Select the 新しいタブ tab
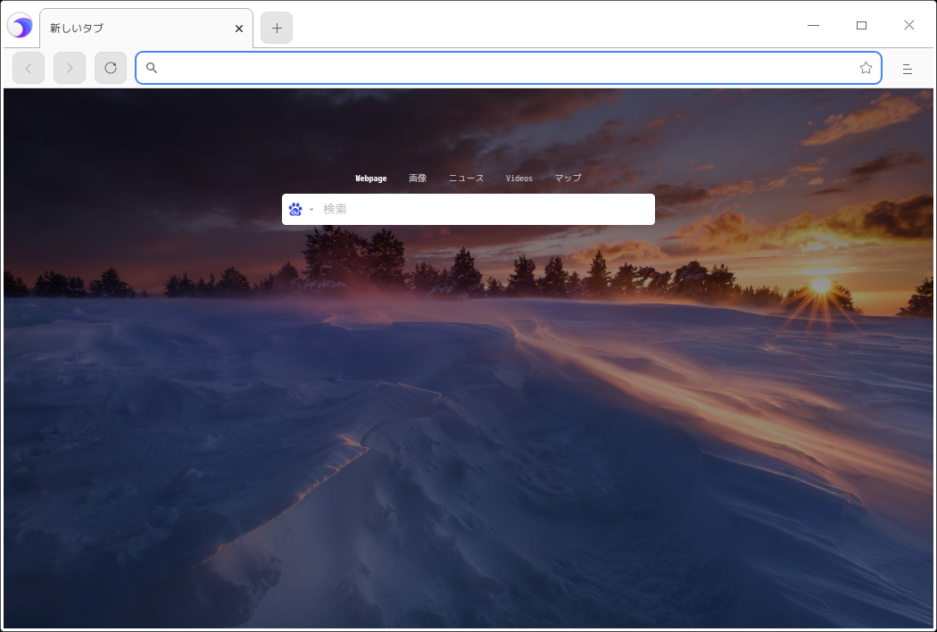Viewport: 937px width, 632px height. tap(146, 28)
